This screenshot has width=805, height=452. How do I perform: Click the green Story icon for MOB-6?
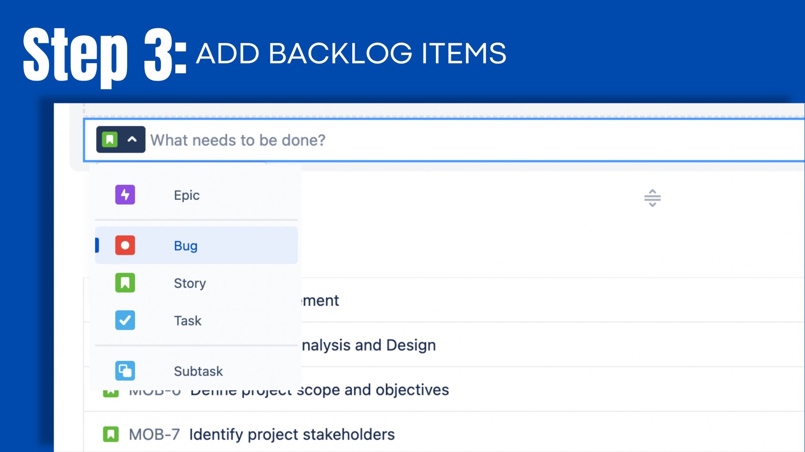[110, 390]
